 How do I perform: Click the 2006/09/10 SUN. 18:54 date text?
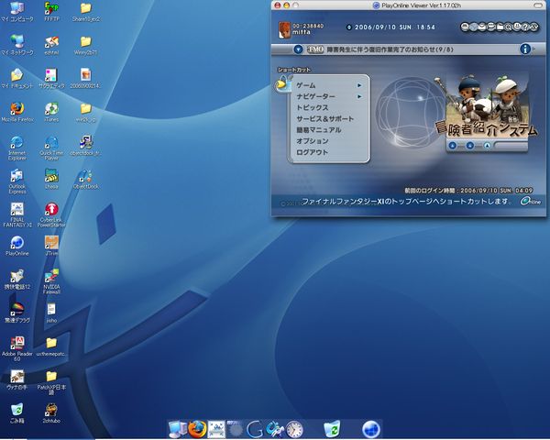394,27
